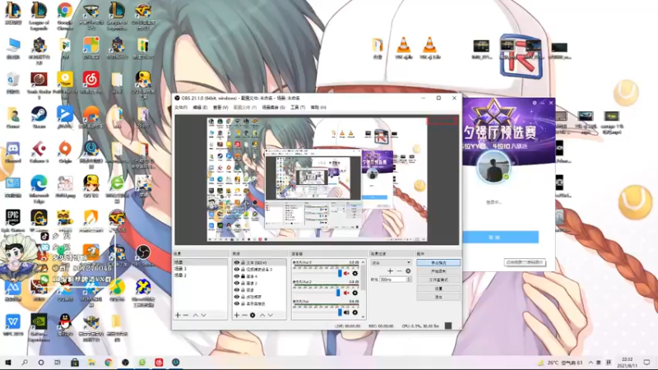Open the GeForce Experience desktop shortcut
Screen dimensions: 658x370
[x=39, y=327]
